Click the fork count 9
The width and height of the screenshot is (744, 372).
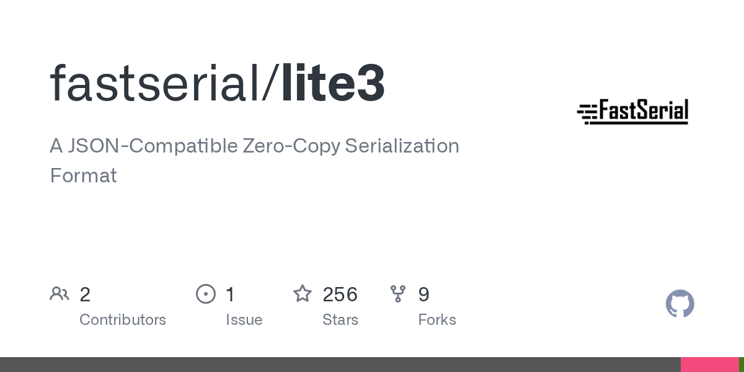tap(423, 294)
